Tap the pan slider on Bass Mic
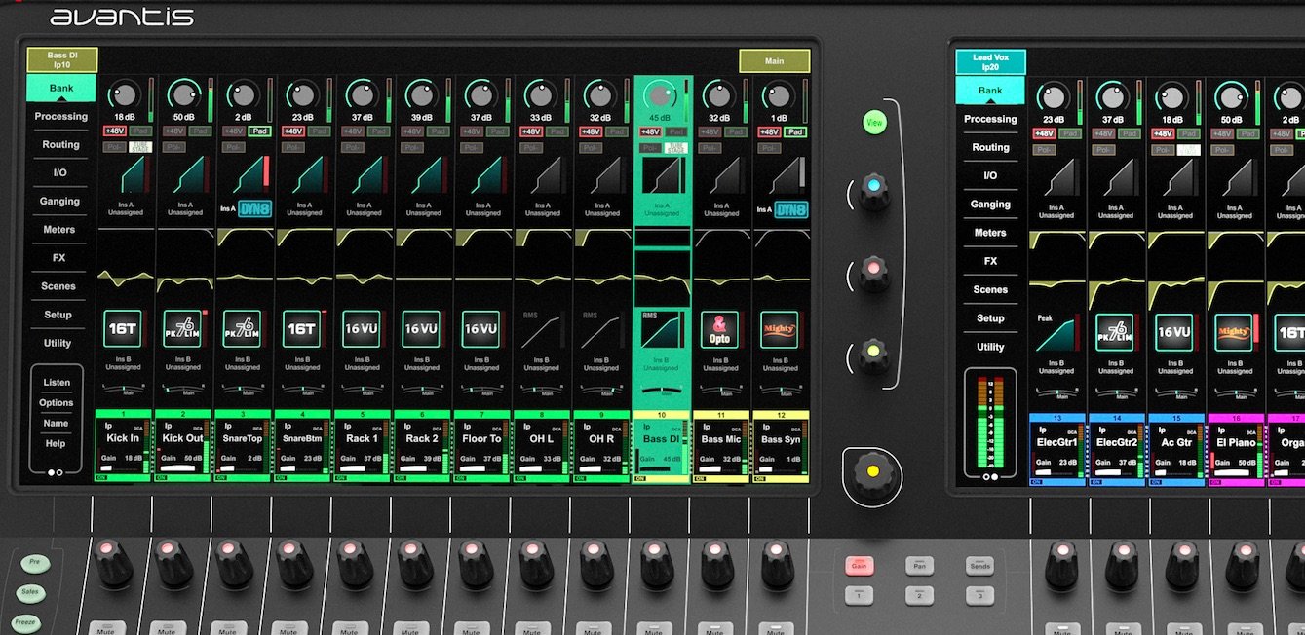The width and height of the screenshot is (1305, 635). pos(720,390)
